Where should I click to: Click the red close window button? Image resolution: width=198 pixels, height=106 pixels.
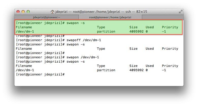coord(18,12)
